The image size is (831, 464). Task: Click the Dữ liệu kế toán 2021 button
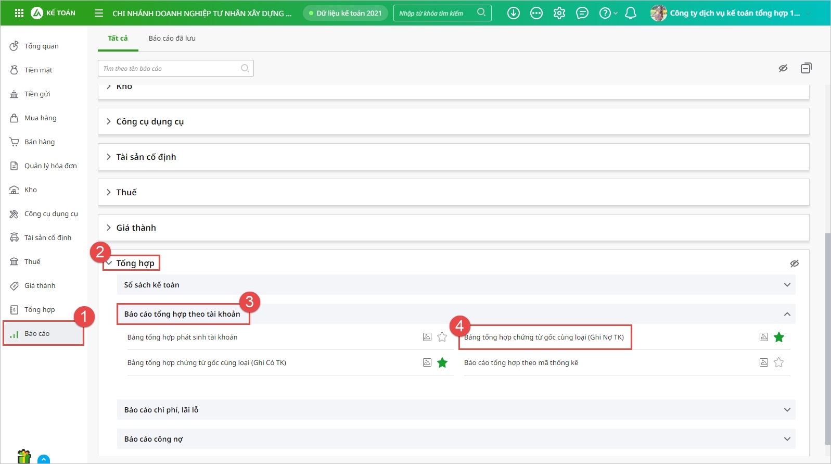[345, 13]
